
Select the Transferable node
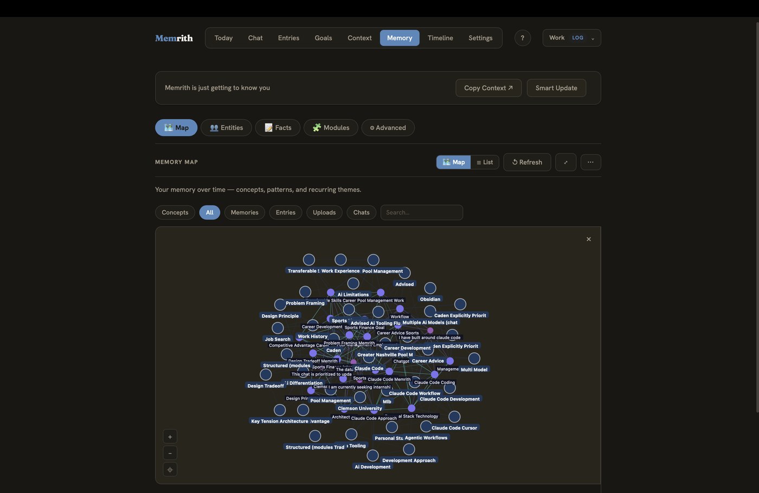[309, 260]
